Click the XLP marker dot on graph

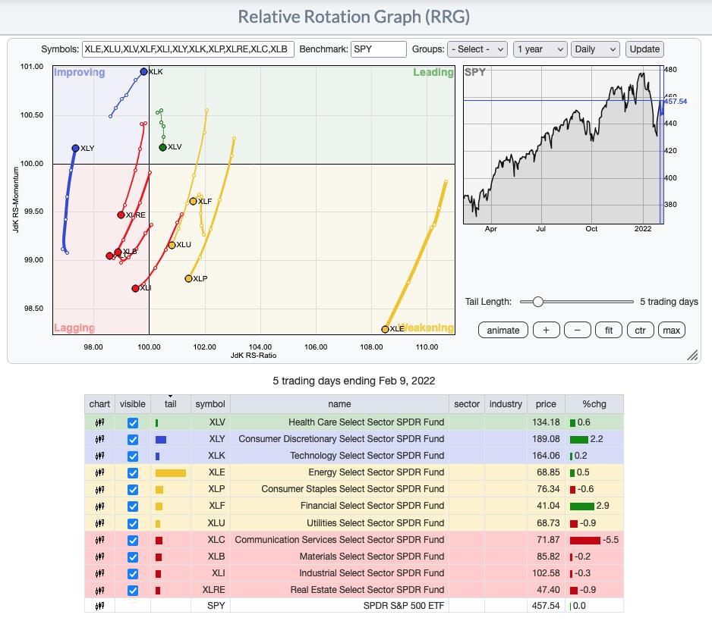188,278
